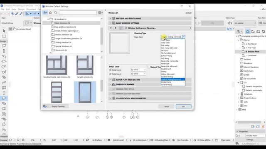The height and width of the screenshot is (149, 266).
Task: Choose Double Sash option
Action: [173, 69]
